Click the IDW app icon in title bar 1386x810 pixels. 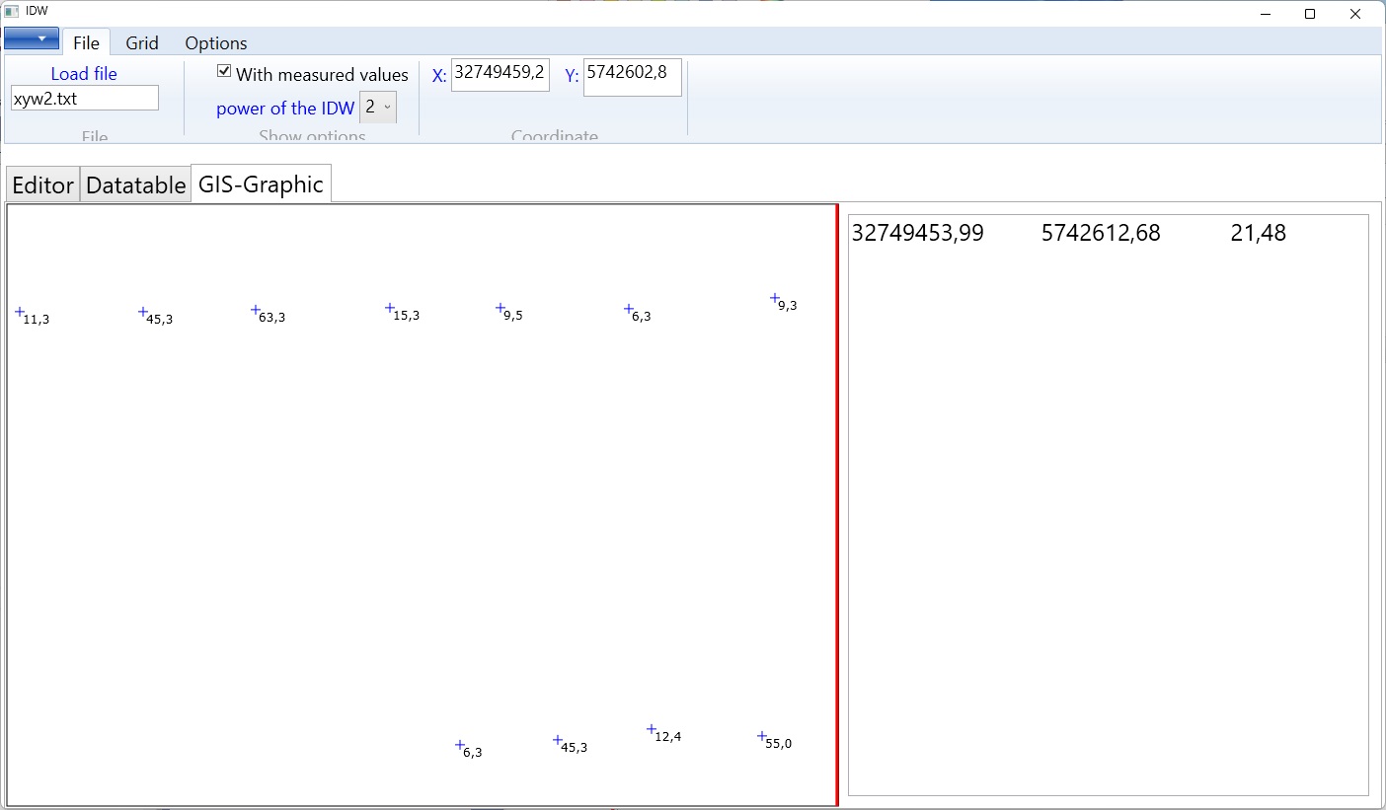pyautogui.click(x=12, y=12)
